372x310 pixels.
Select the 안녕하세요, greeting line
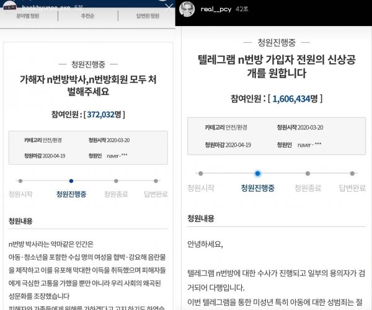pos(205,244)
